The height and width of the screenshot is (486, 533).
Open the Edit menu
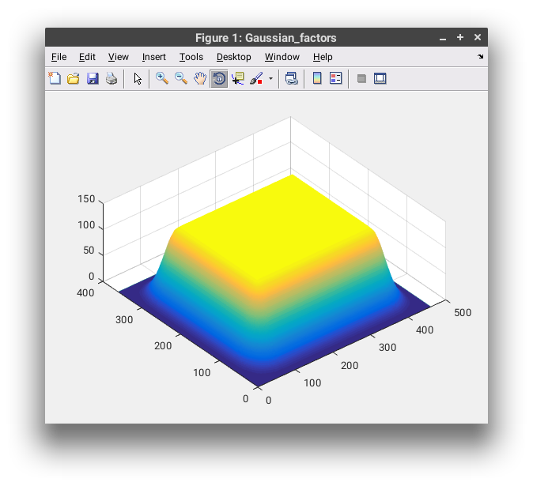click(x=87, y=57)
